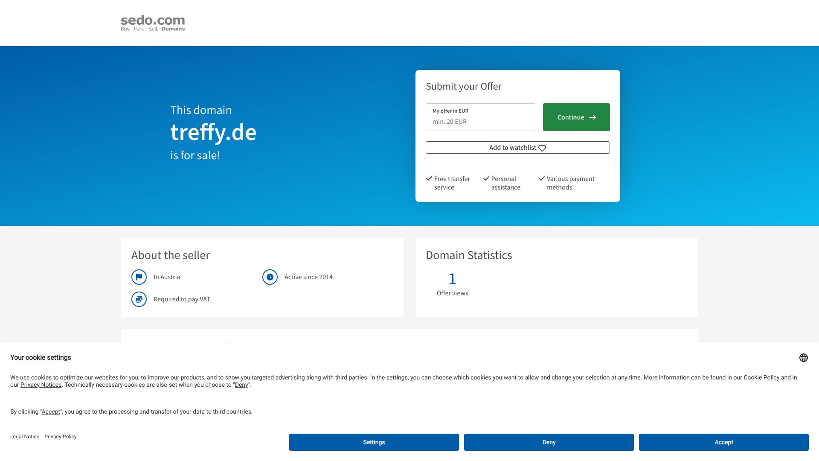Click the heart icon on watchlist button

point(542,148)
